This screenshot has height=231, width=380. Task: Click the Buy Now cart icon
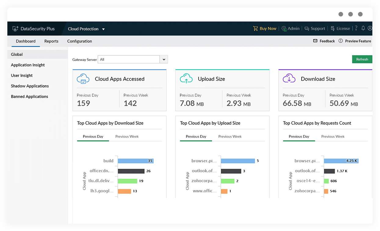tap(255, 28)
